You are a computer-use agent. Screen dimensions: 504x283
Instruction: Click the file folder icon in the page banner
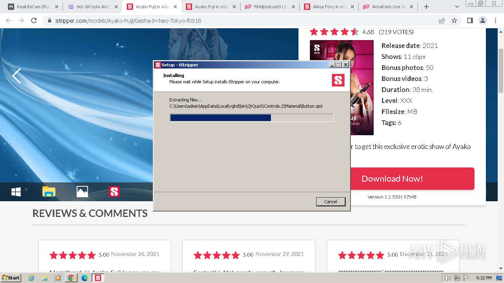tap(49, 192)
